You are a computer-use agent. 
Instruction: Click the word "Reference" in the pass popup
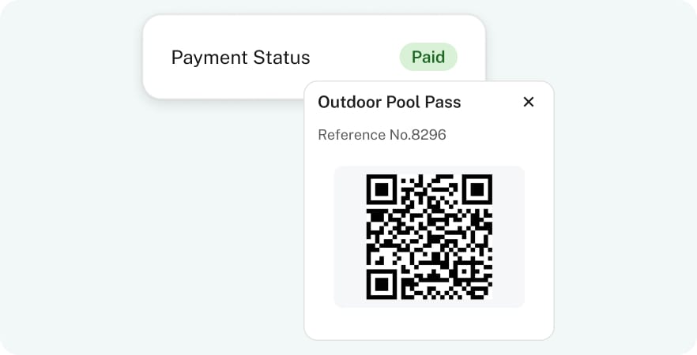click(352, 135)
